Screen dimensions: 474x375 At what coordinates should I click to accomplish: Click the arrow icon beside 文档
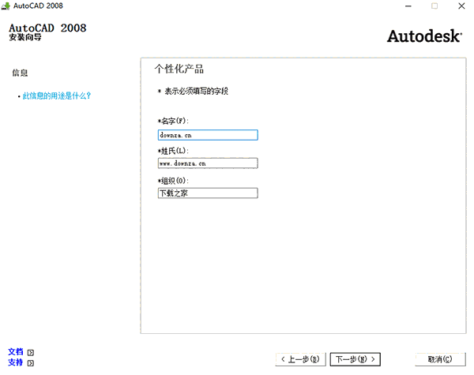point(31,353)
